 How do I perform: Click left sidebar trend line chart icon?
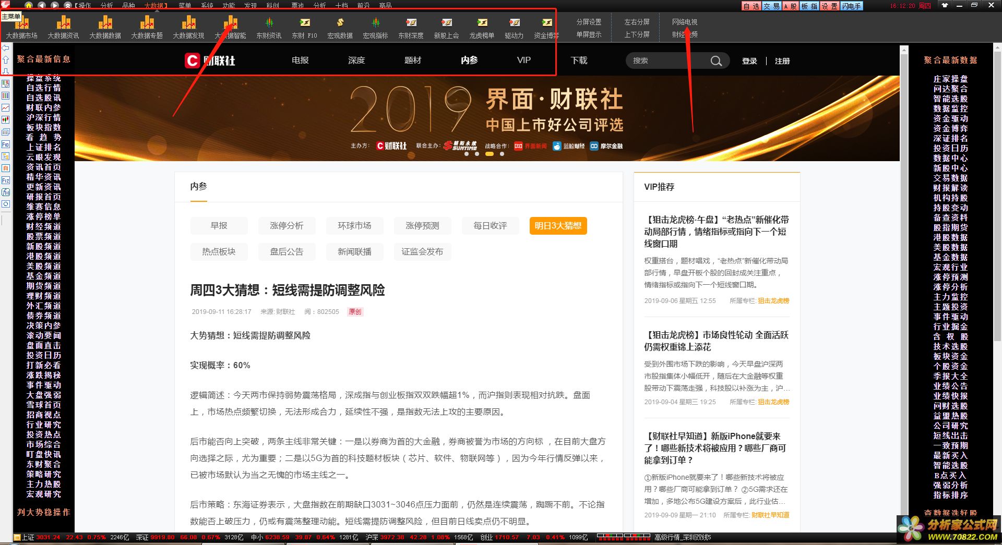coord(6,108)
